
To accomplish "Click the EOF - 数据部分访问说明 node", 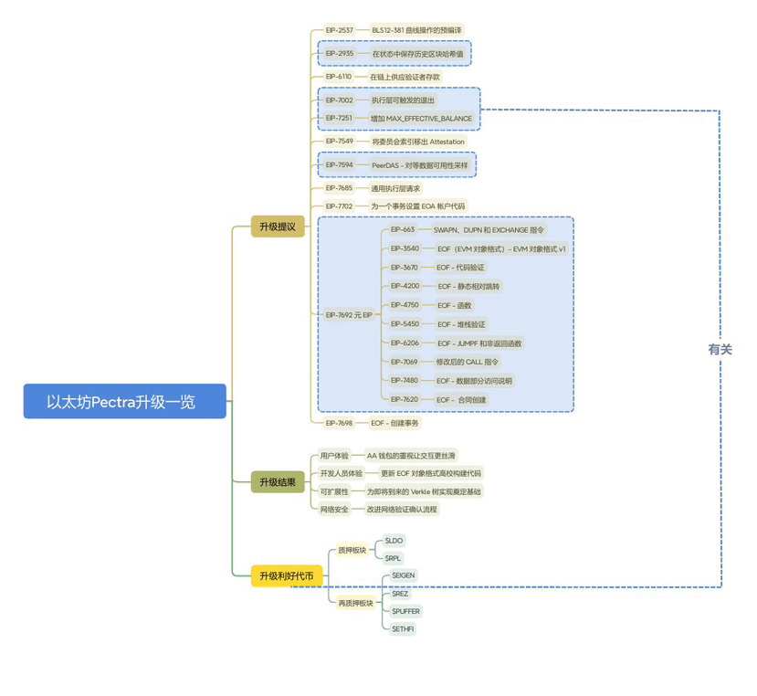I will coord(474,381).
